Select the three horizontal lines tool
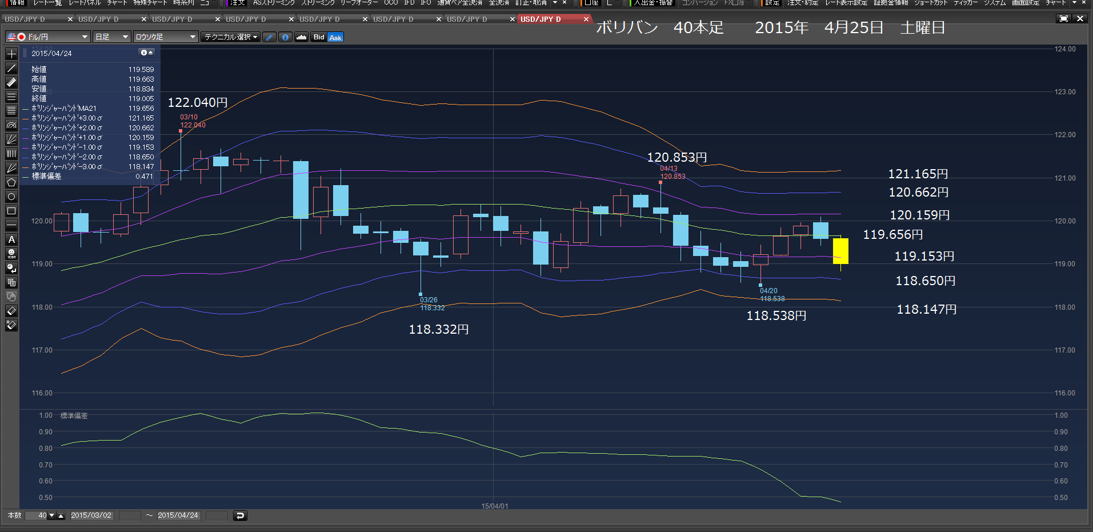Screen dimensions: 1093x532 (x=11, y=97)
